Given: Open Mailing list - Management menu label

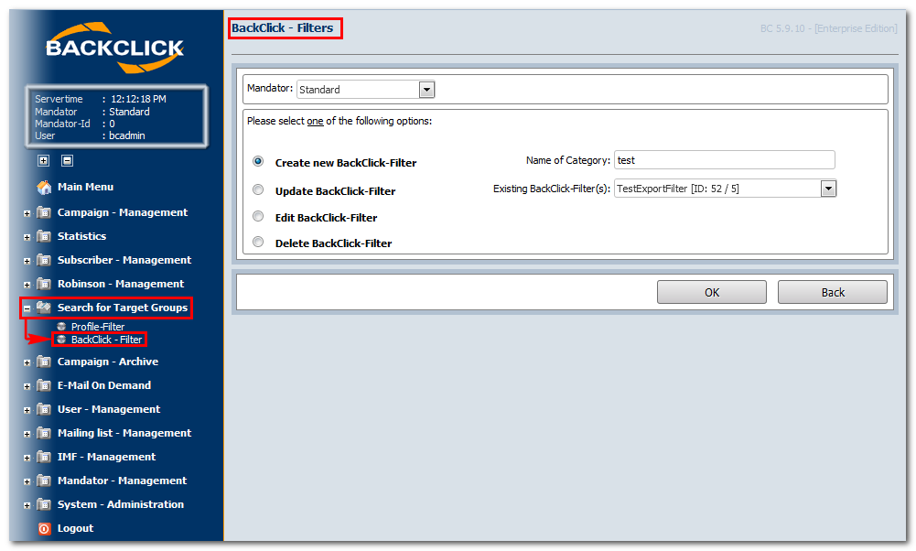Looking at the screenshot, I should coord(124,433).
